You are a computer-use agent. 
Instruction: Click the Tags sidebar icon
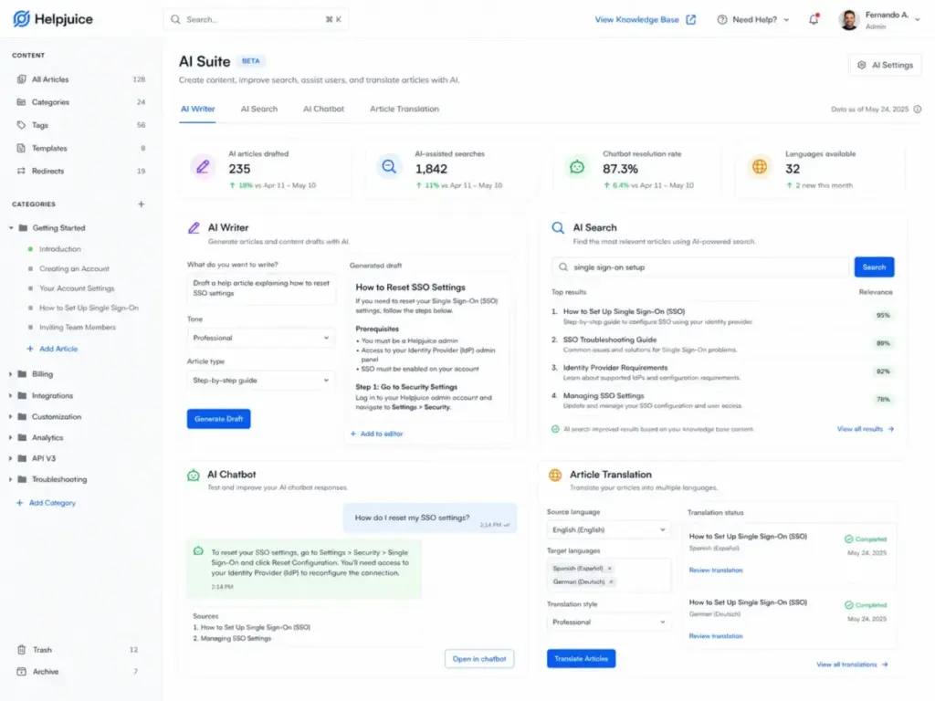pos(22,125)
